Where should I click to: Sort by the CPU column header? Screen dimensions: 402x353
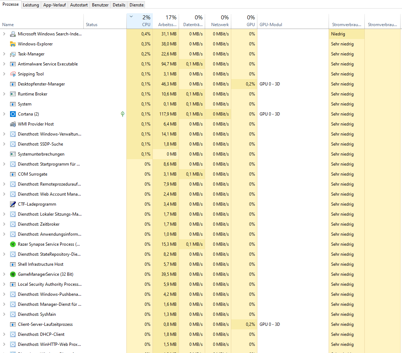140,21
